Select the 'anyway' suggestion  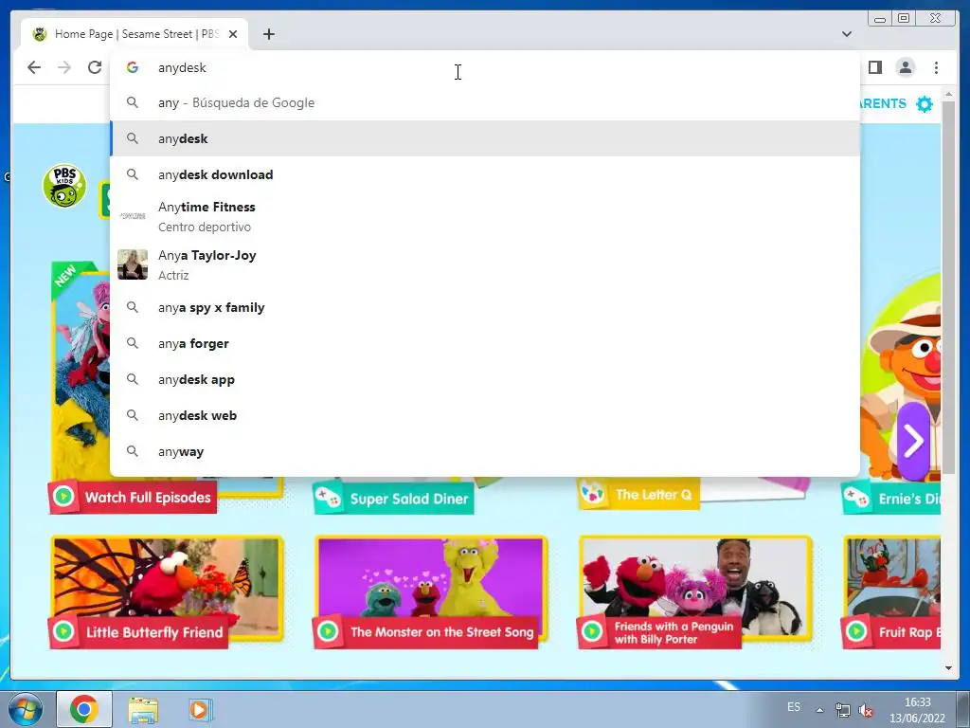point(485,452)
